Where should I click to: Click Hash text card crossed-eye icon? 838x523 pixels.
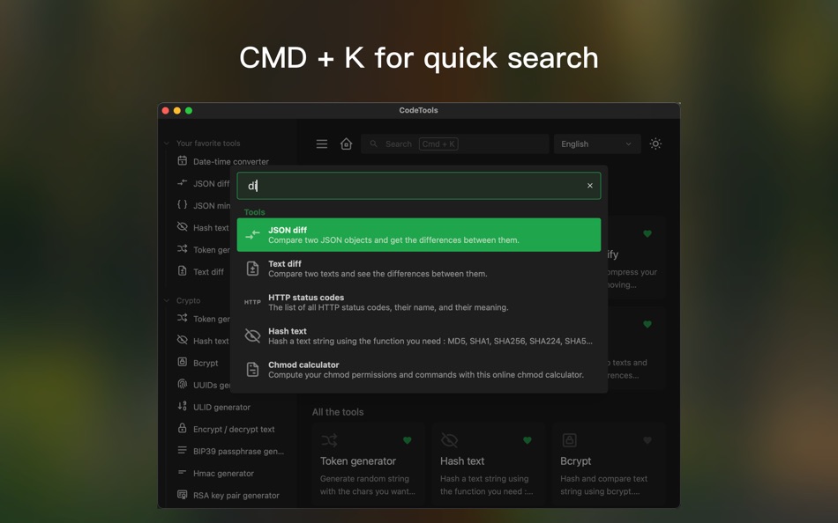(450, 440)
